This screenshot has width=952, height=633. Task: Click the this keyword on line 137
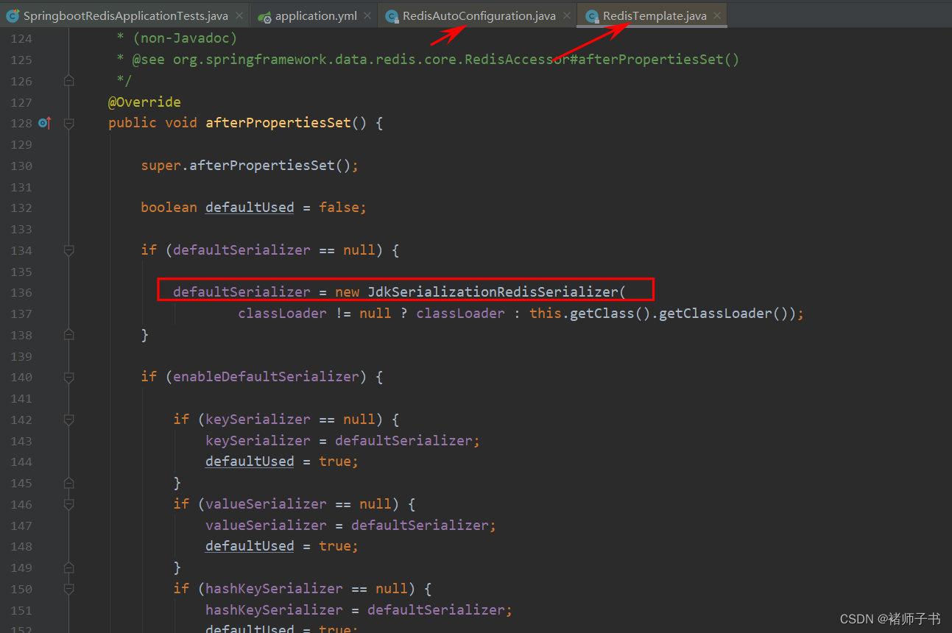point(546,314)
